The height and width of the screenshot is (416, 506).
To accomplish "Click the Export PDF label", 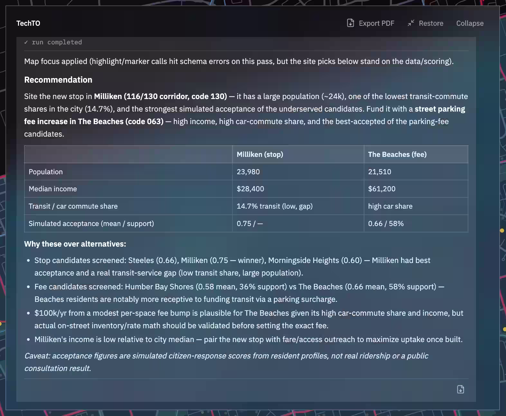I will [x=376, y=23].
